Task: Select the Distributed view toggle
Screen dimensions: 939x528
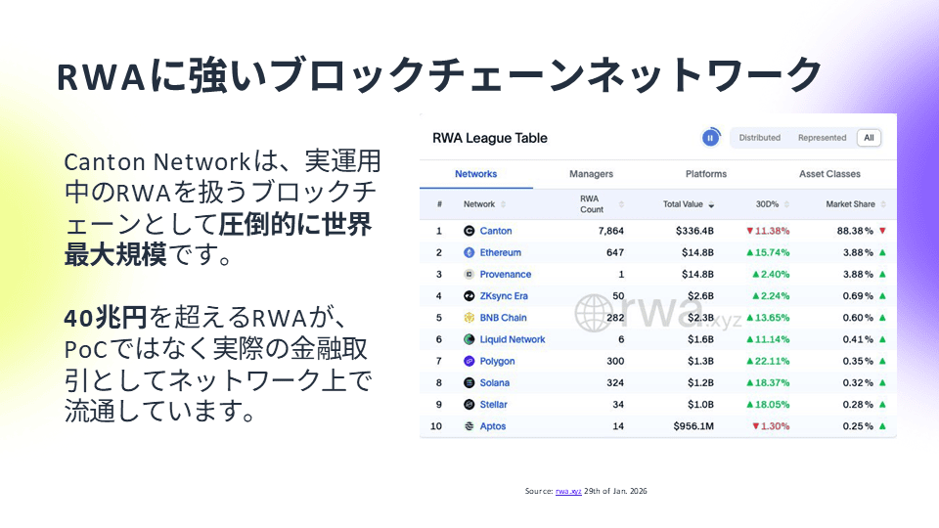Action: tap(760, 138)
